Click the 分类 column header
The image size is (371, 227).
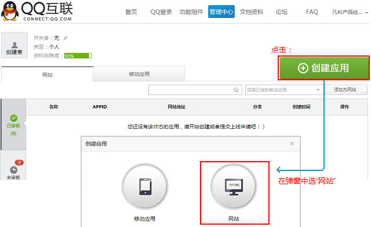coord(257,107)
